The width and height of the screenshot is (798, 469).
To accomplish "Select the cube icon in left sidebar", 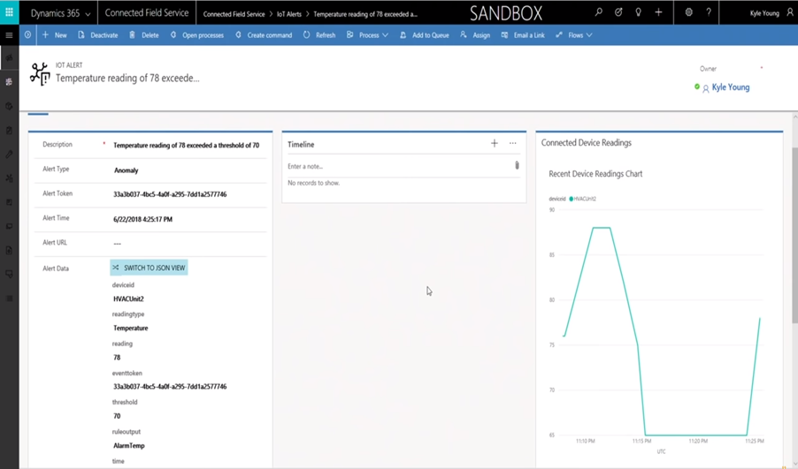I will coord(9,106).
